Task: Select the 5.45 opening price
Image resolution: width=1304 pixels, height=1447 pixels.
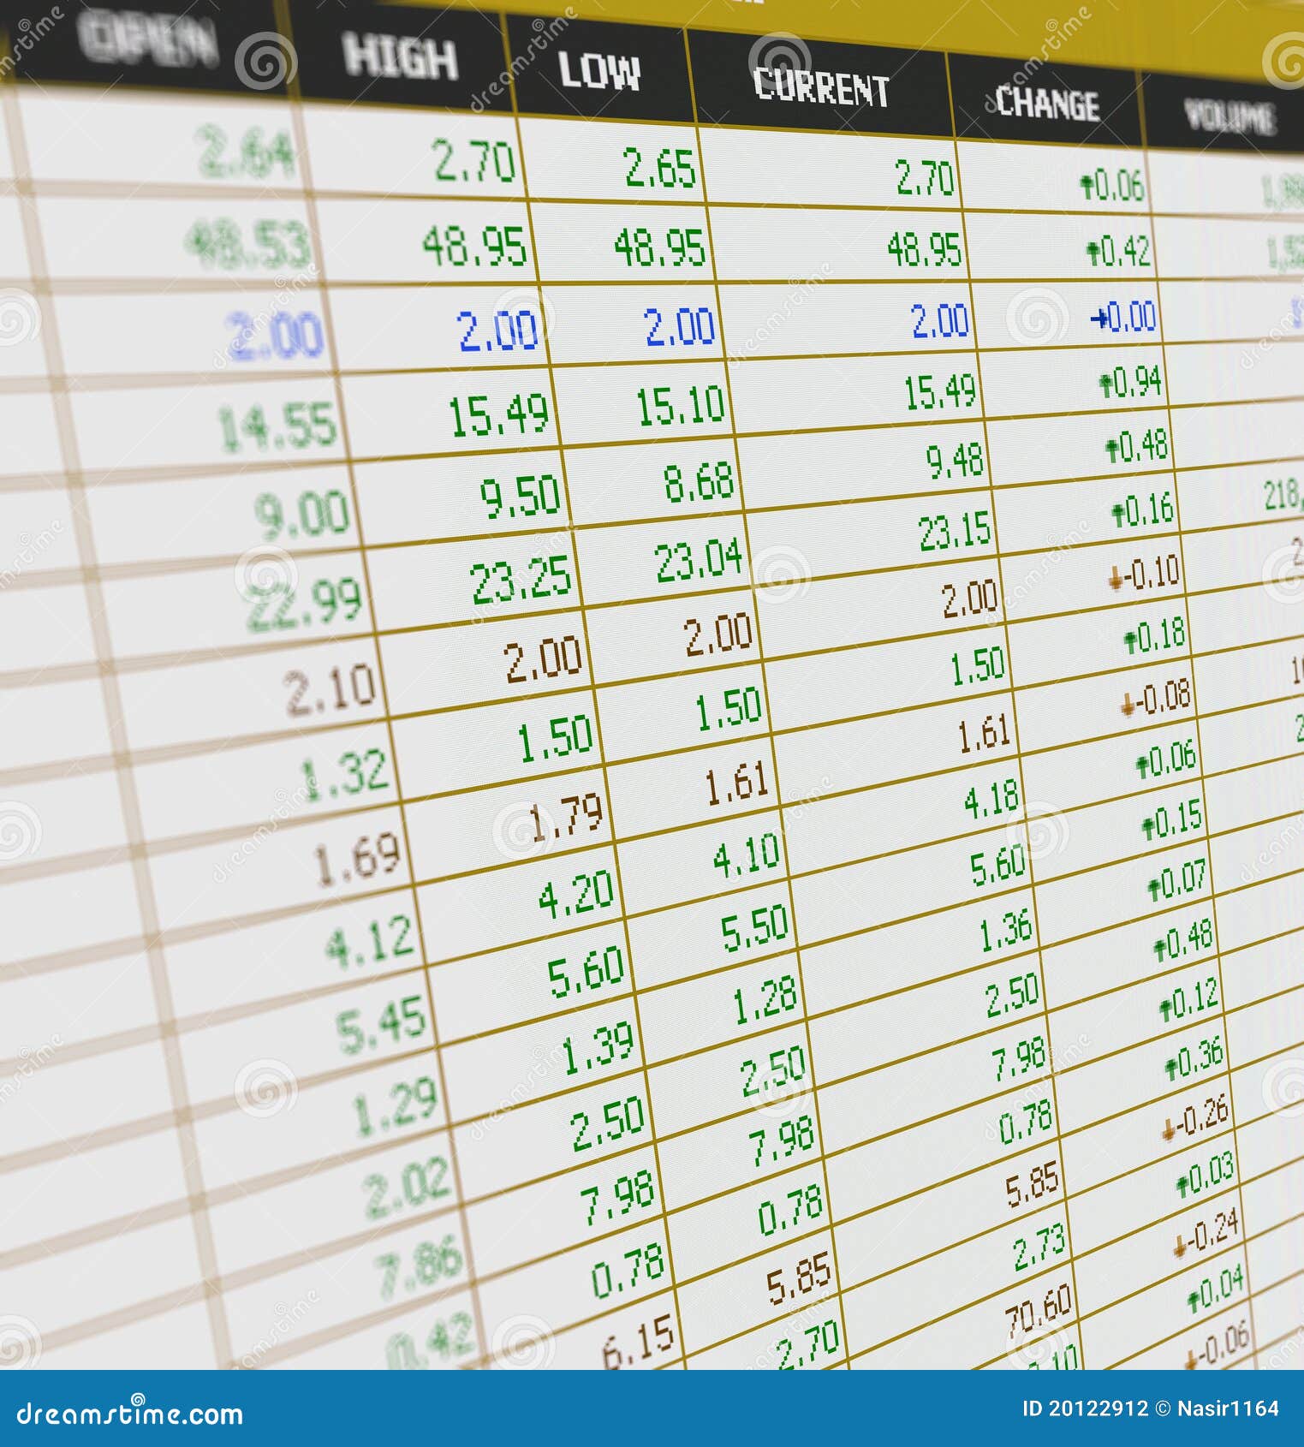Action: point(381,1023)
